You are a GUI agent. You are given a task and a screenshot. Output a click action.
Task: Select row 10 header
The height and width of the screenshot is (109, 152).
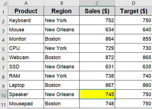4,94
